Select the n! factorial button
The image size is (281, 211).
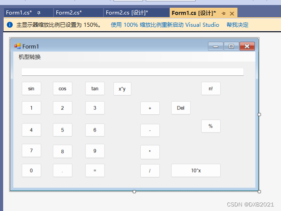tap(211, 88)
